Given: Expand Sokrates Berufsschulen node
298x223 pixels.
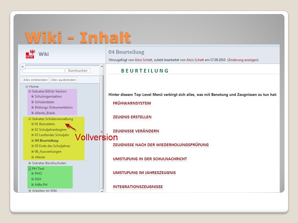Looking at the screenshot, I should 30,163.
